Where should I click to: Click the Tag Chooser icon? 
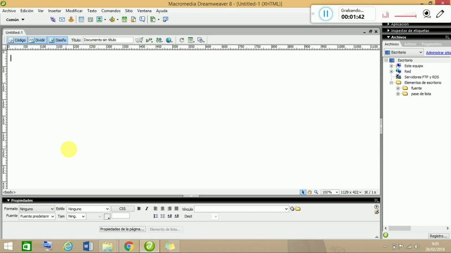point(166,20)
